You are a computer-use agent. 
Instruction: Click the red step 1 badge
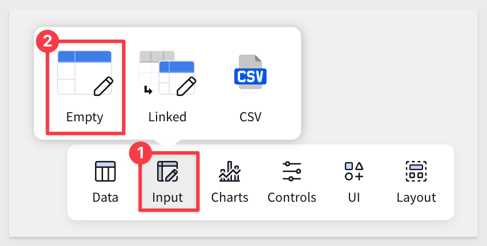140,153
